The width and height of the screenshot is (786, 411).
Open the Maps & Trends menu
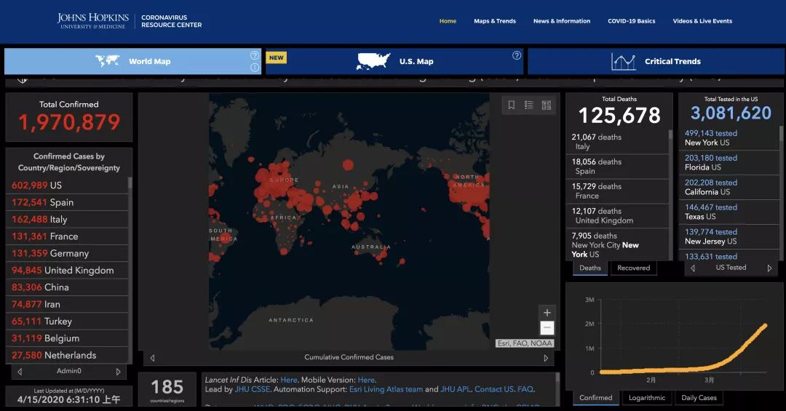tap(494, 21)
